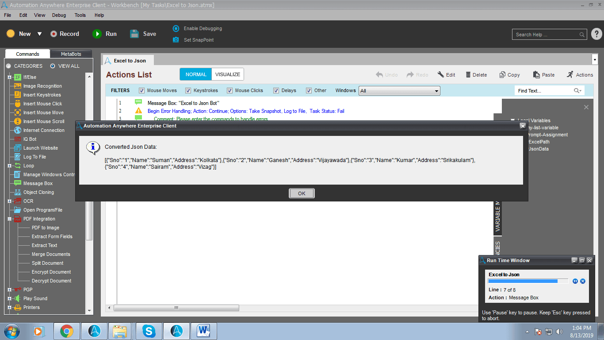Viewport: 604px width, 340px height.
Task: Select Launch Website command
Action: pos(41,148)
